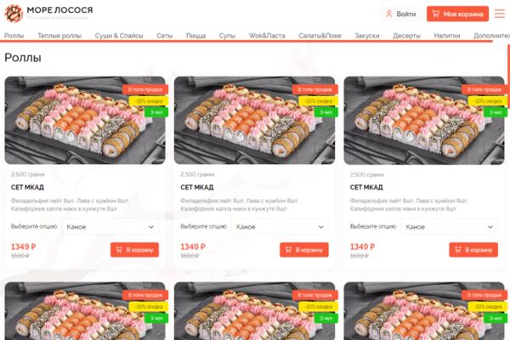Click the user profile icon near Войти
This screenshot has height=340, width=510.
(x=388, y=14)
